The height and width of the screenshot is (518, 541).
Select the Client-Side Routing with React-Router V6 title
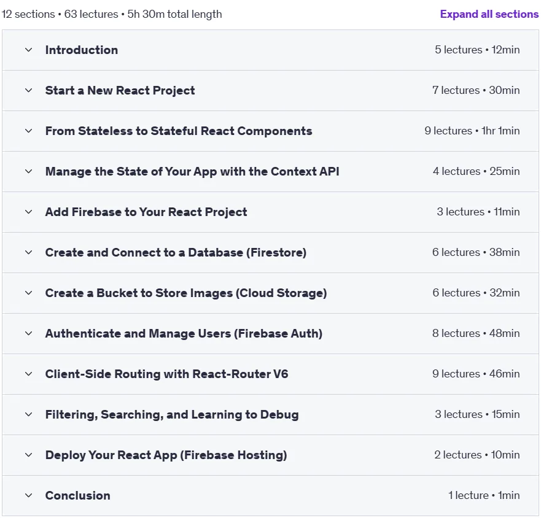click(166, 374)
